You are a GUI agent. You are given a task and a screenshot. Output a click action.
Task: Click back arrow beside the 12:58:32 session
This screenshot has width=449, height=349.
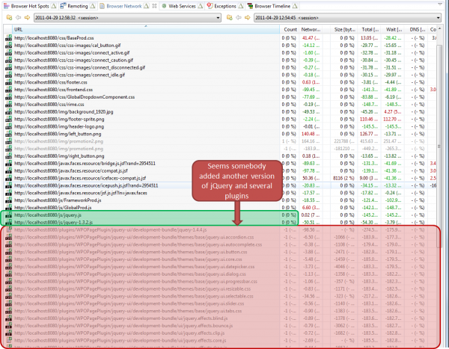point(18,18)
